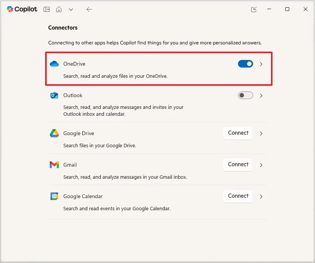Enable the Outlook connector toggle
The height and width of the screenshot is (263, 315).
click(245, 95)
